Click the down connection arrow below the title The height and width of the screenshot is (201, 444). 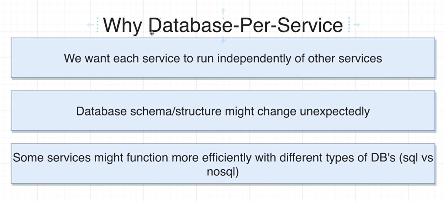223,39
